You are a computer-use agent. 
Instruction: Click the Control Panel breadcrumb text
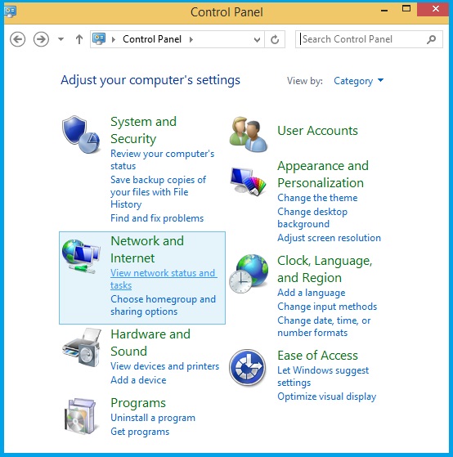point(152,39)
